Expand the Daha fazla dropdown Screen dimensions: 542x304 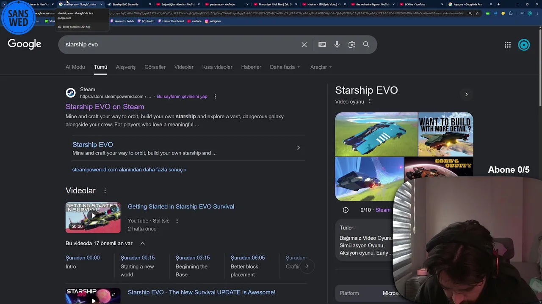285,67
